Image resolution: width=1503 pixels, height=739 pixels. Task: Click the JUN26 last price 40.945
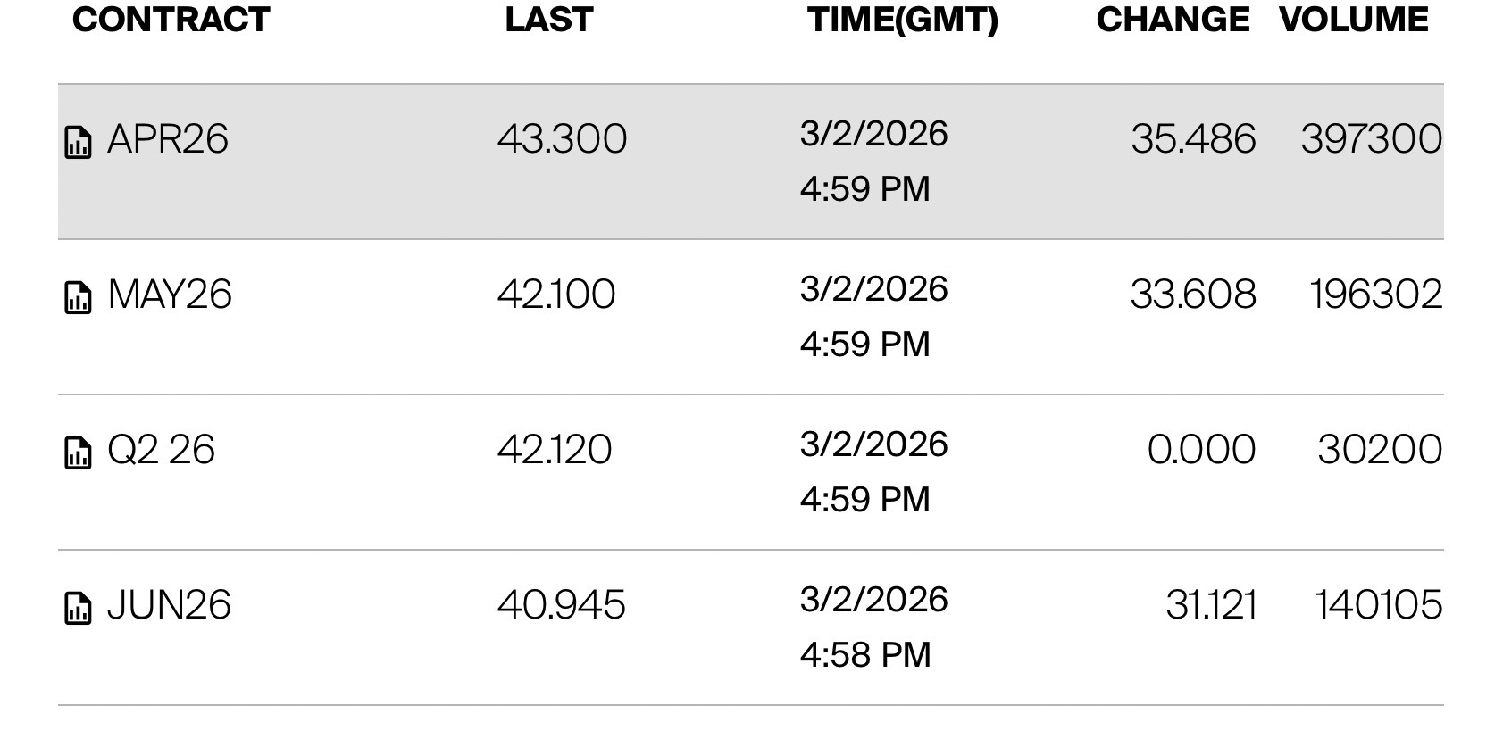coord(561,605)
